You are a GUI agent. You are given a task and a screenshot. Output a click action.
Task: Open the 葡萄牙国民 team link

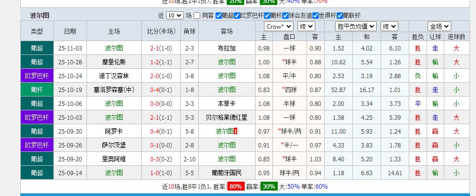click(226, 173)
